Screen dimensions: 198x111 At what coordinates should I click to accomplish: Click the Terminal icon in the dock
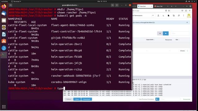pos(4,55)
